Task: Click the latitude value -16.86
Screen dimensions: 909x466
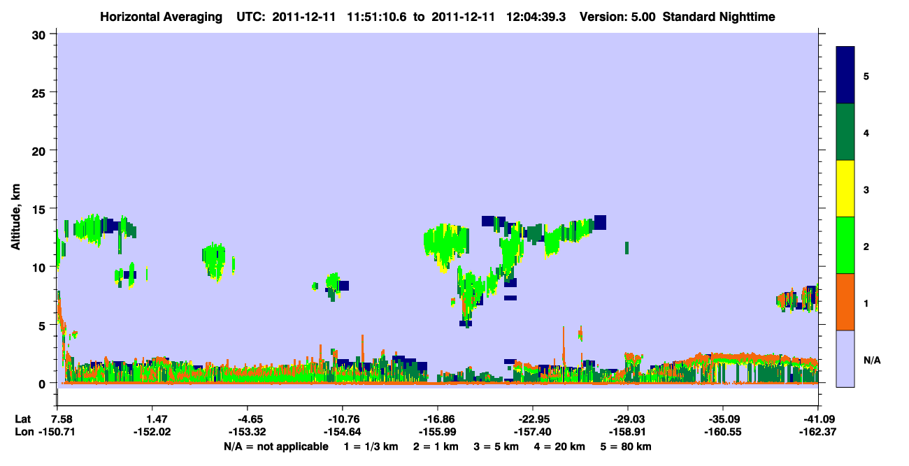Action: [x=438, y=419]
